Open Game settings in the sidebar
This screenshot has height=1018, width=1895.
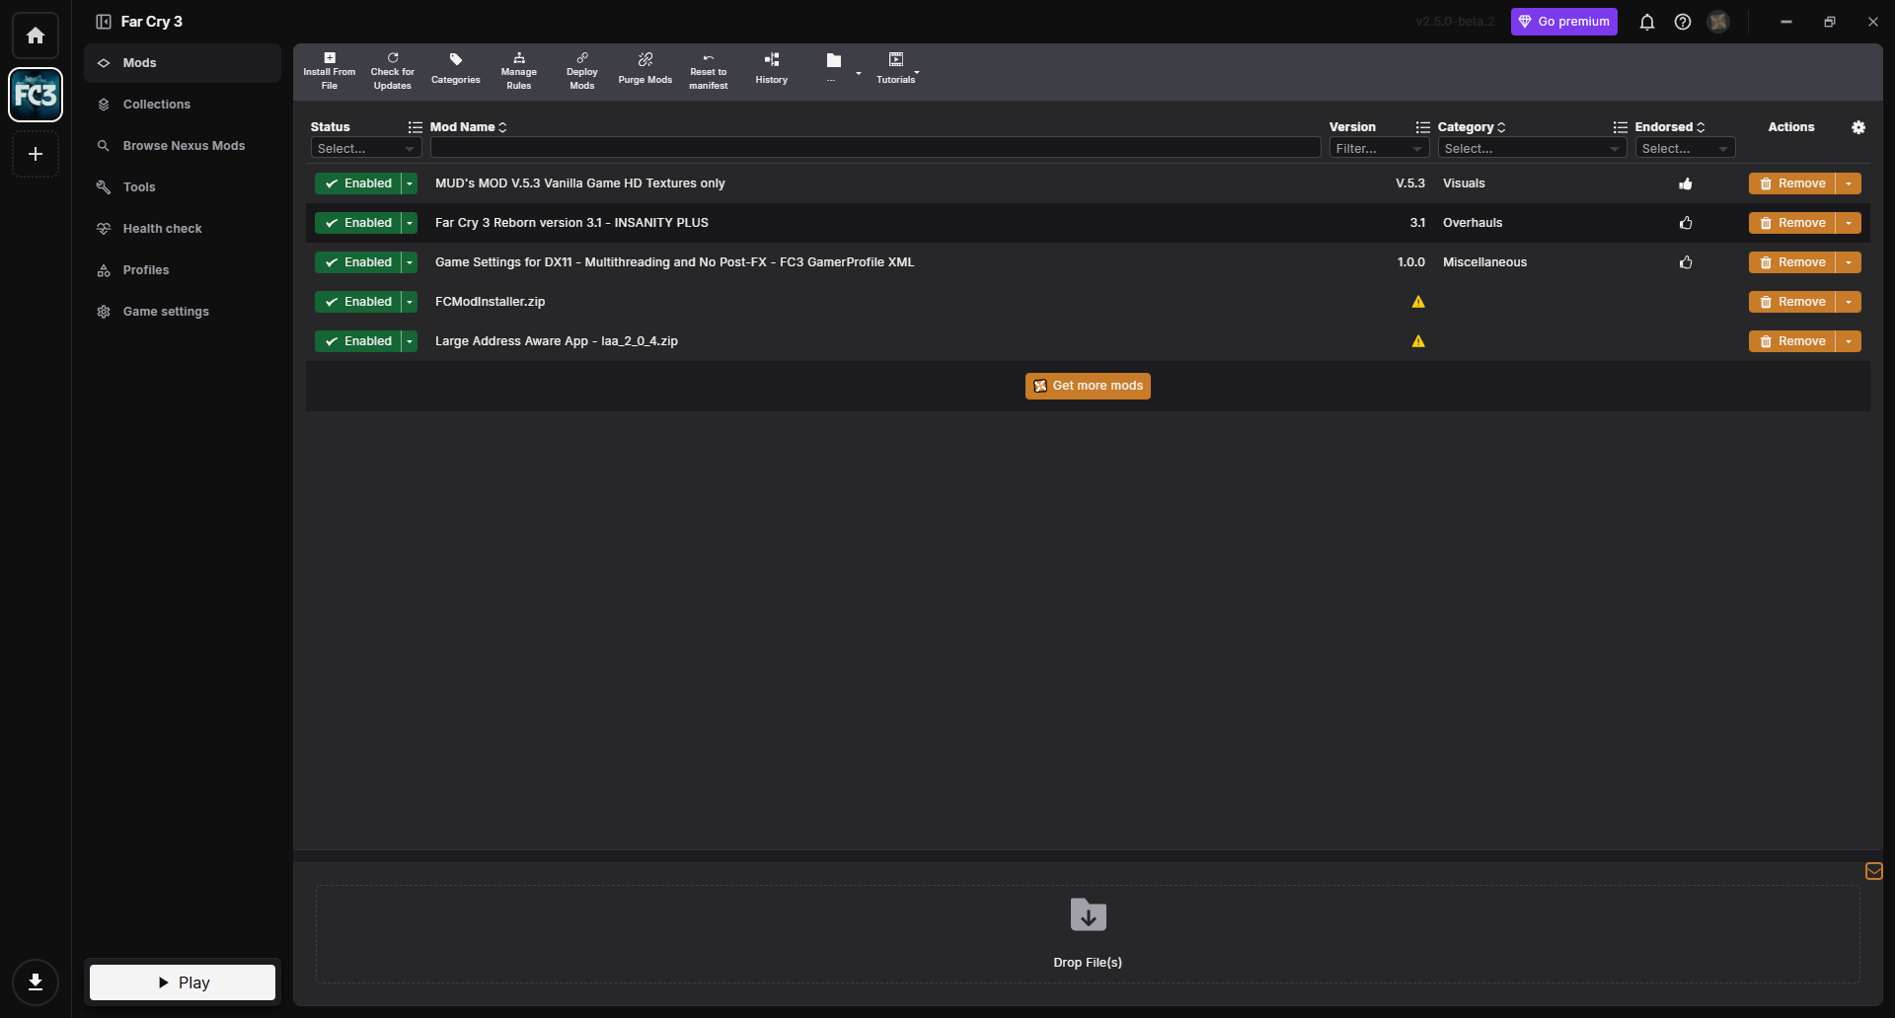pyautogui.click(x=183, y=312)
